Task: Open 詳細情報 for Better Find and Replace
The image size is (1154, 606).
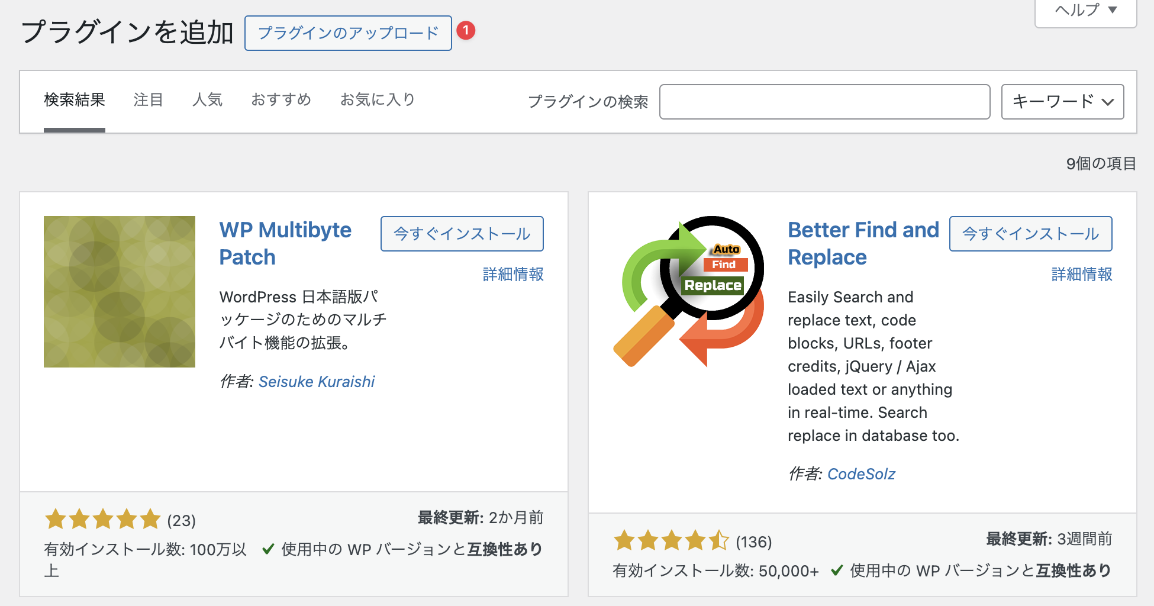Action: tap(1082, 275)
